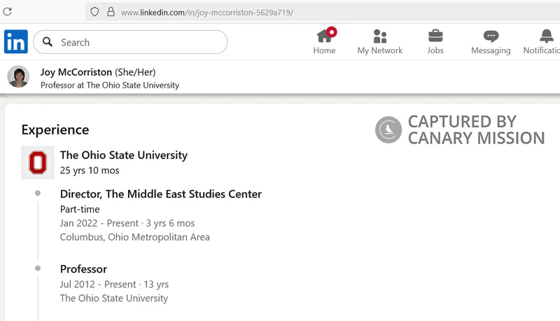The width and height of the screenshot is (560, 321).
Task: Click Joy McCorriston's profile photo
Action: pyautogui.click(x=18, y=76)
